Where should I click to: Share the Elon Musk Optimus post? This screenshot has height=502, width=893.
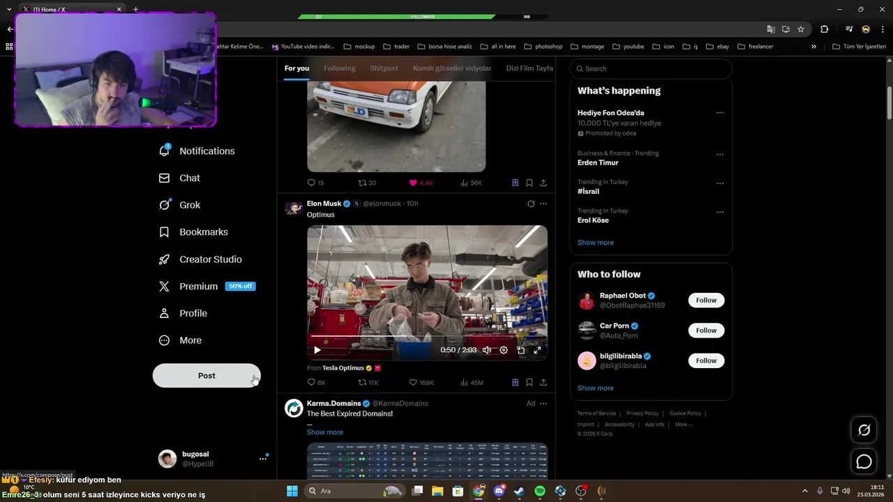point(543,382)
